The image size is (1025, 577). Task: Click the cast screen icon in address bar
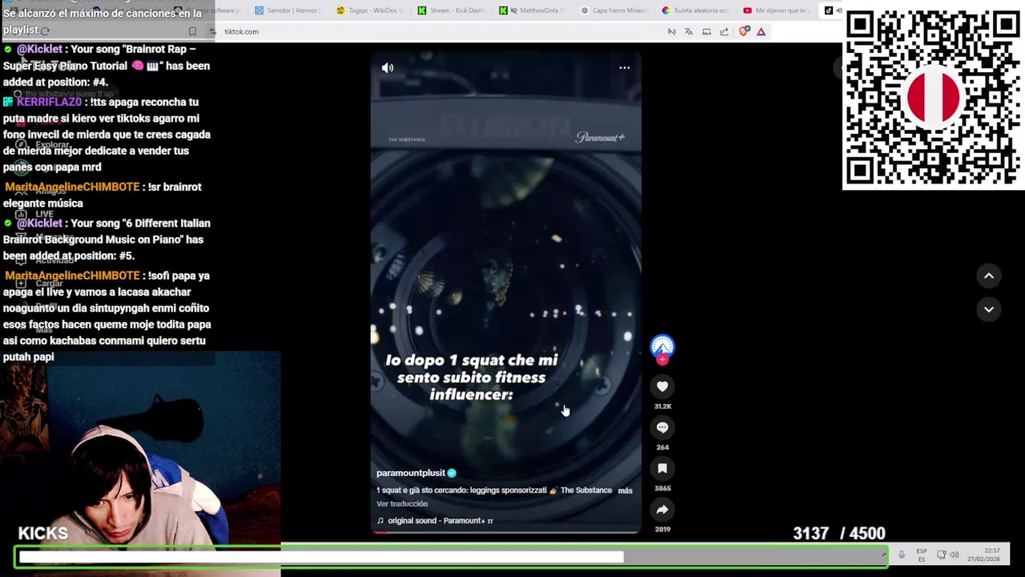pyautogui.click(x=706, y=31)
